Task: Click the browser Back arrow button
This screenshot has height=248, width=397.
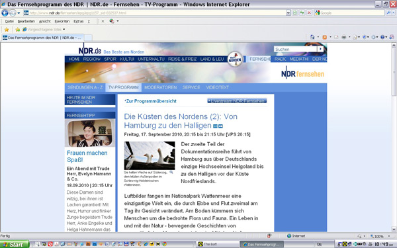Action: coord(5,13)
